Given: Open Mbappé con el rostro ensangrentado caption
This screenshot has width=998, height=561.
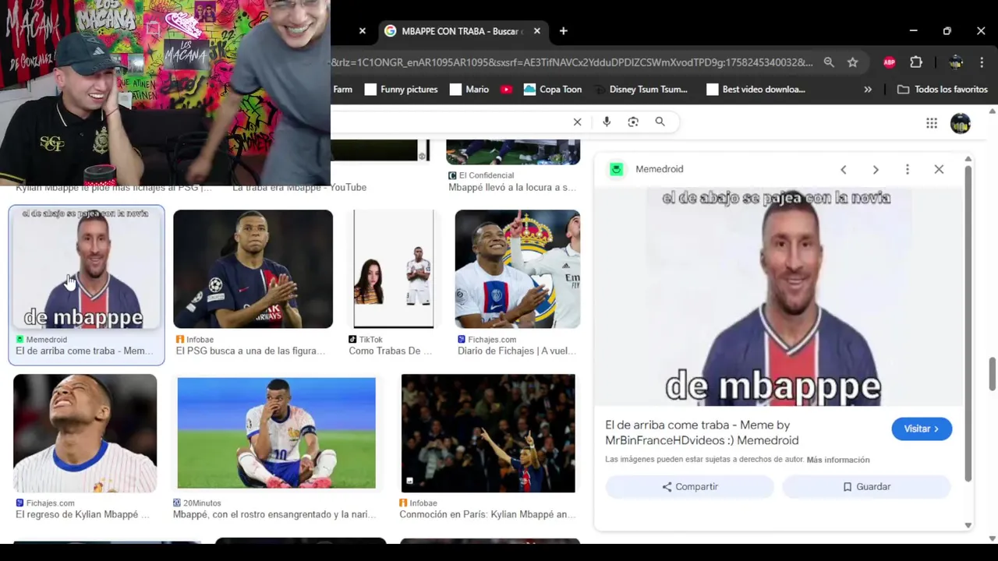Looking at the screenshot, I should (x=274, y=514).
